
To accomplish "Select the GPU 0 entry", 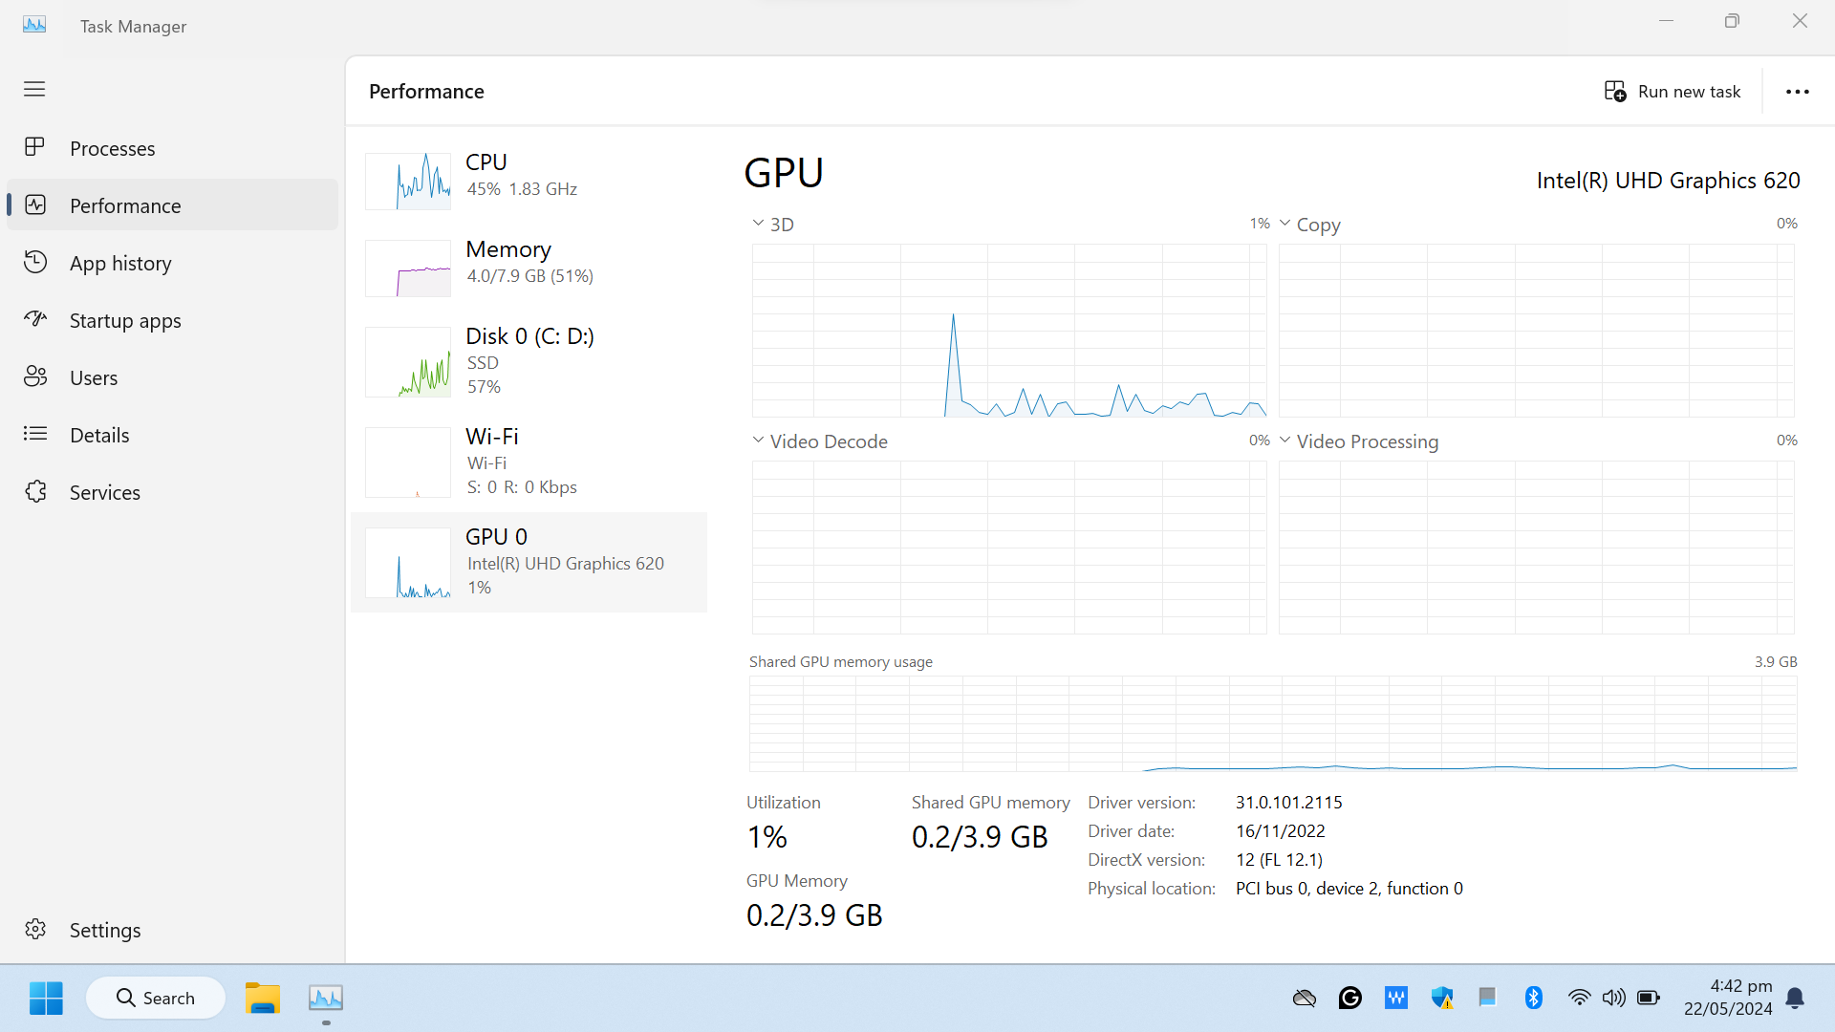I will click(x=529, y=562).
